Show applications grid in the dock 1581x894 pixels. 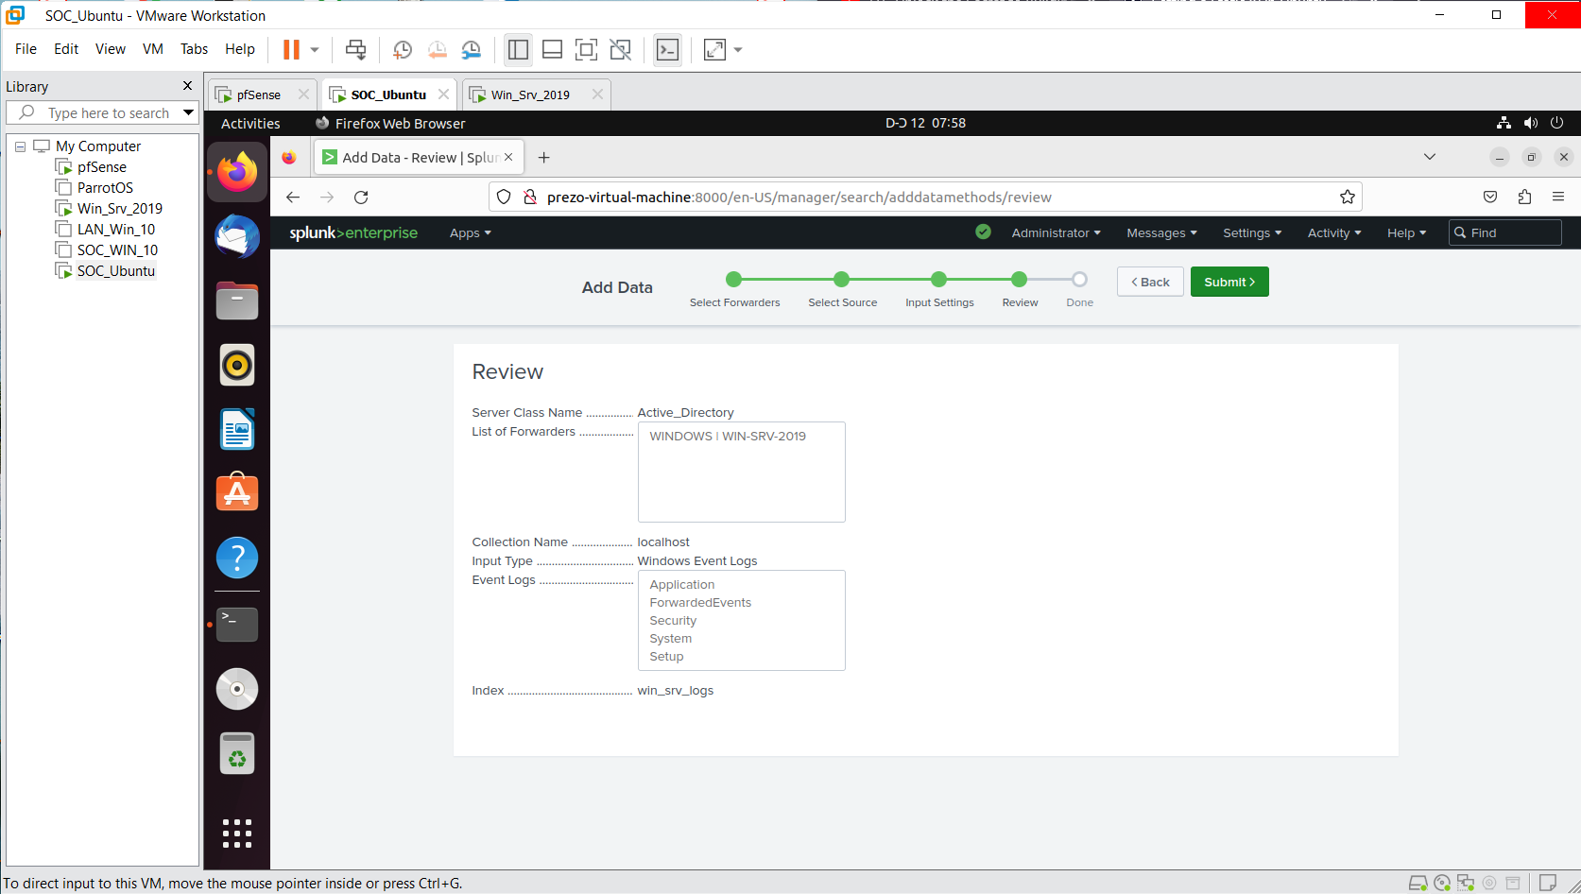click(237, 834)
